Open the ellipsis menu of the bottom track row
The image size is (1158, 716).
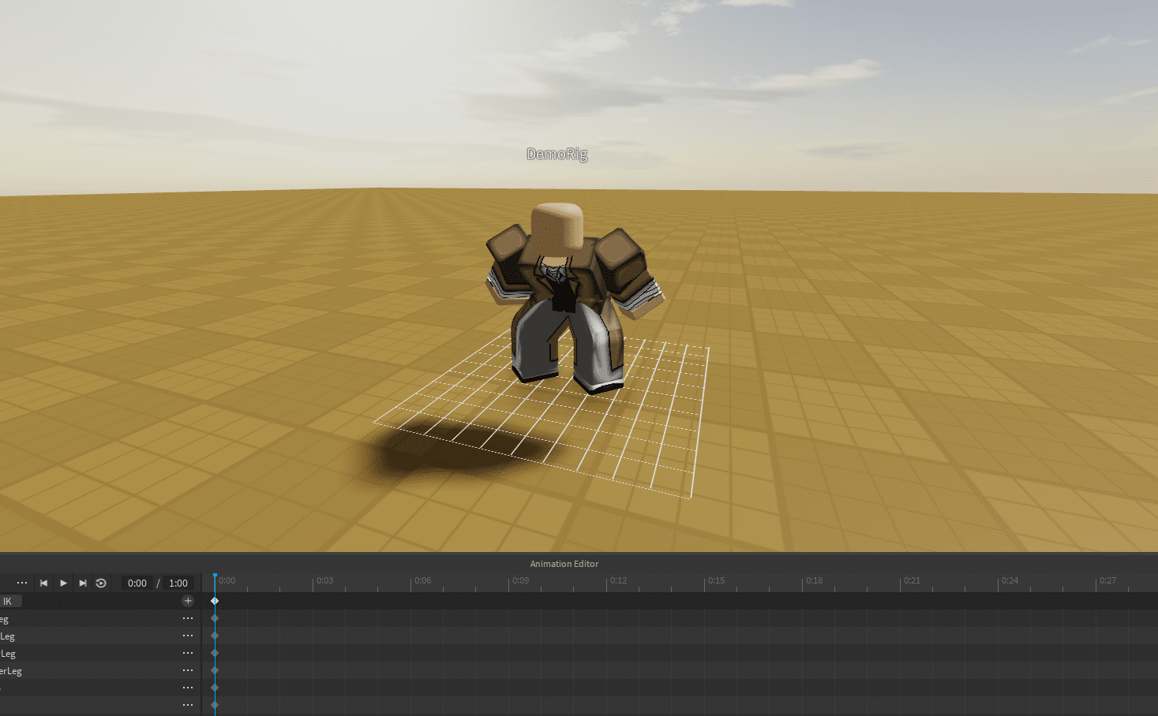tap(187, 704)
